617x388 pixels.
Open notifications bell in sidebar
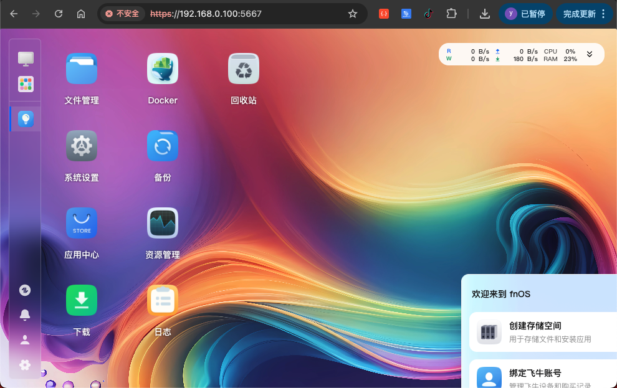pos(25,315)
